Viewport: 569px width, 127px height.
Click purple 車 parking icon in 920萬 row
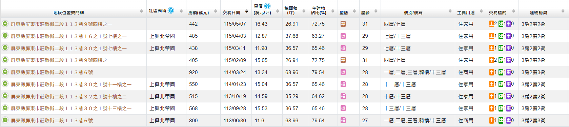[508, 72]
